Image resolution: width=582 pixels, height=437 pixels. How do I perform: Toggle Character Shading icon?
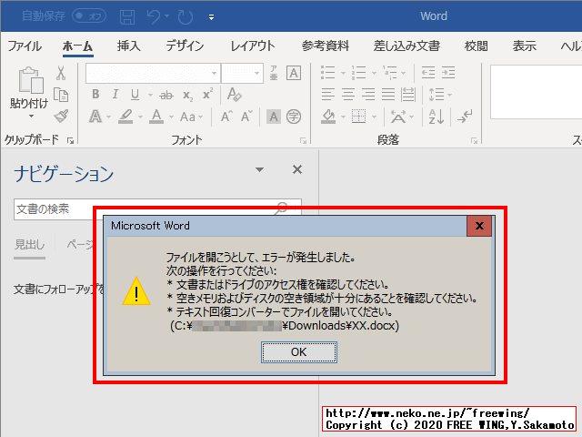tap(274, 117)
